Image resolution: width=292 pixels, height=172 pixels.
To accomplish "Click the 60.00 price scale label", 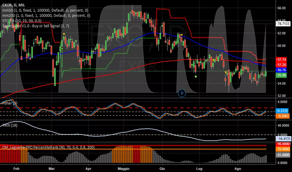I will pyautogui.click(x=281, y=46).
